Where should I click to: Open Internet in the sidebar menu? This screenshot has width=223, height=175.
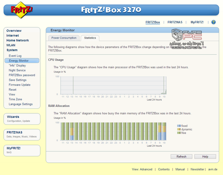click(x=12, y=36)
